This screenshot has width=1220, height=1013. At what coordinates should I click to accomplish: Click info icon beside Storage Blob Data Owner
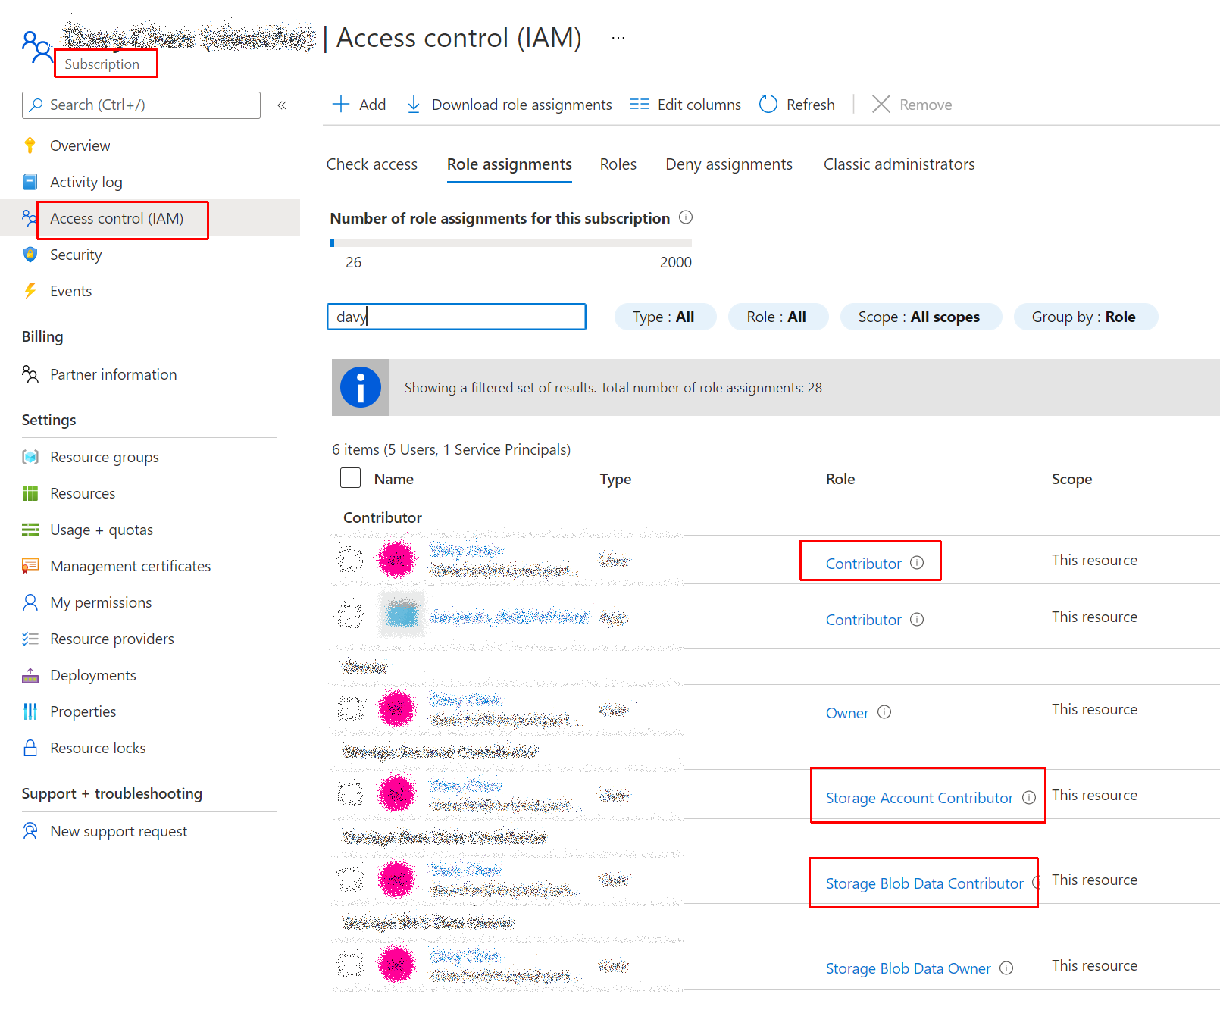1006,968
